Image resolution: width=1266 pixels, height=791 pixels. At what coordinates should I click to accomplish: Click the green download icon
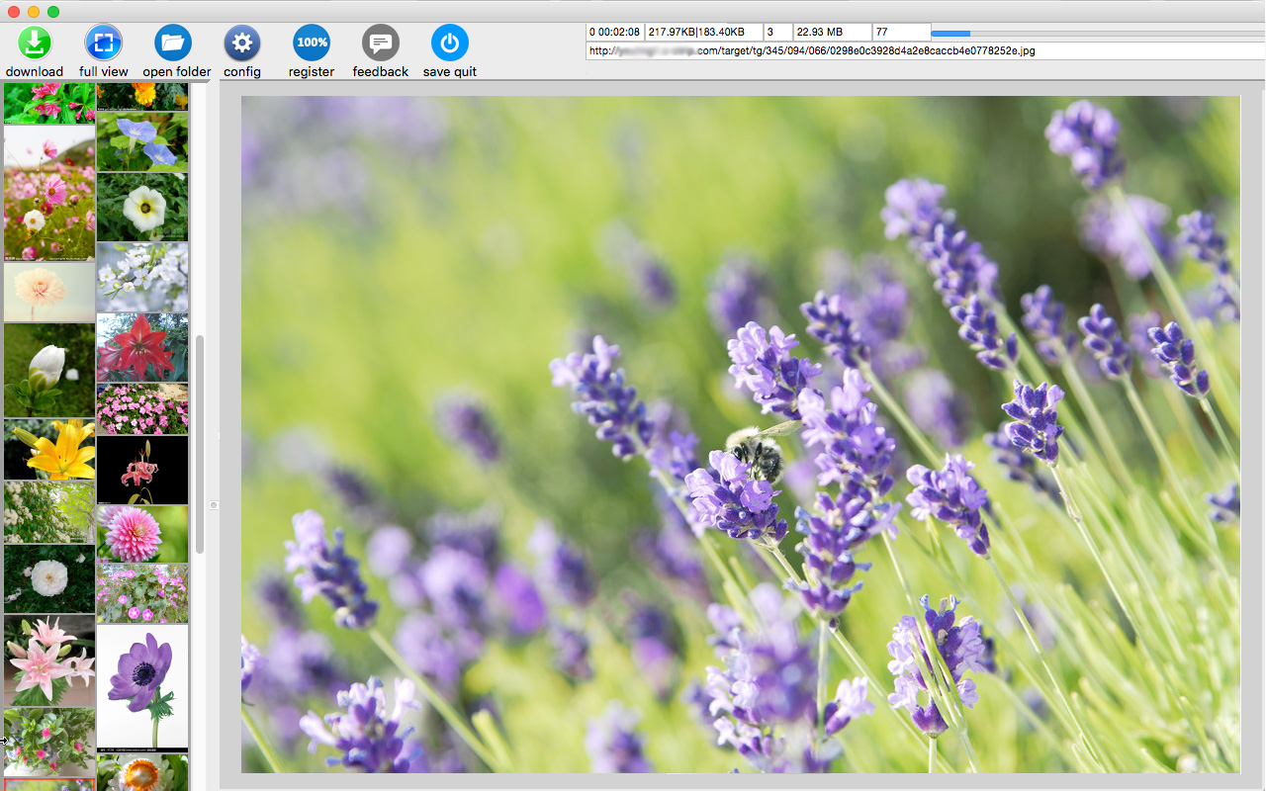pyautogui.click(x=35, y=44)
